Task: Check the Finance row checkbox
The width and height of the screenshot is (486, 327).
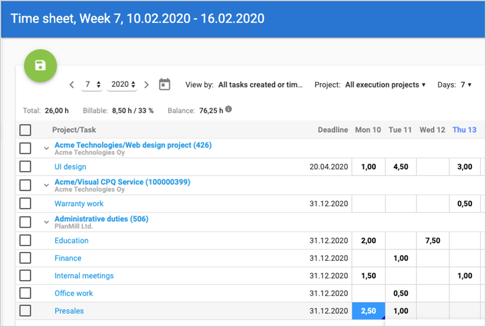Action: tap(25, 258)
